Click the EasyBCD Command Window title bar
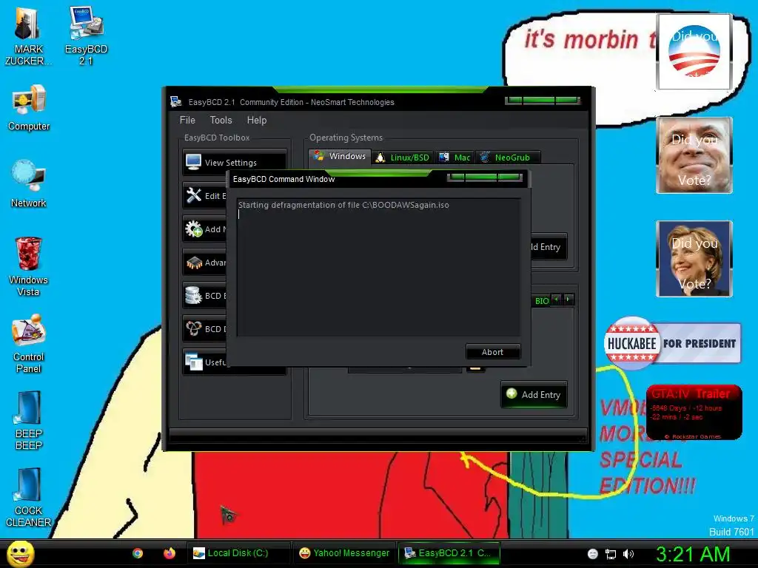The image size is (758, 568). tap(378, 179)
